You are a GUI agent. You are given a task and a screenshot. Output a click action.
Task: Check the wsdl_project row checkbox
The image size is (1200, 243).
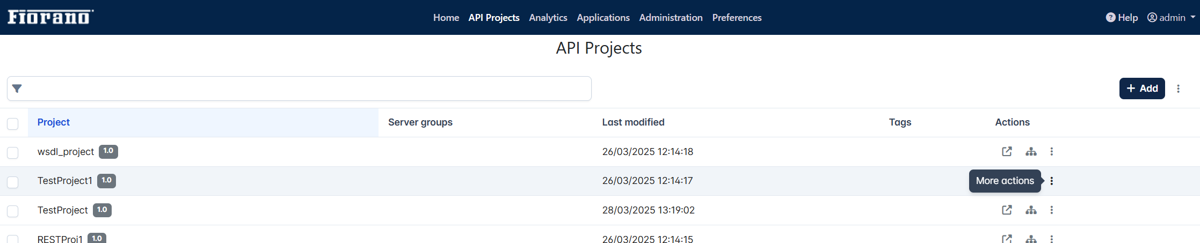(x=13, y=153)
